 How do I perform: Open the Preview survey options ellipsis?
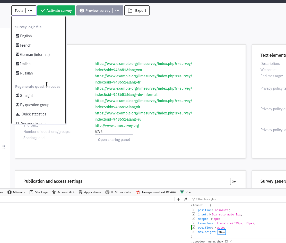coord(117,11)
